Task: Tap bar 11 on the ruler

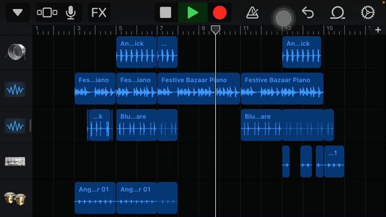Action: point(246,28)
